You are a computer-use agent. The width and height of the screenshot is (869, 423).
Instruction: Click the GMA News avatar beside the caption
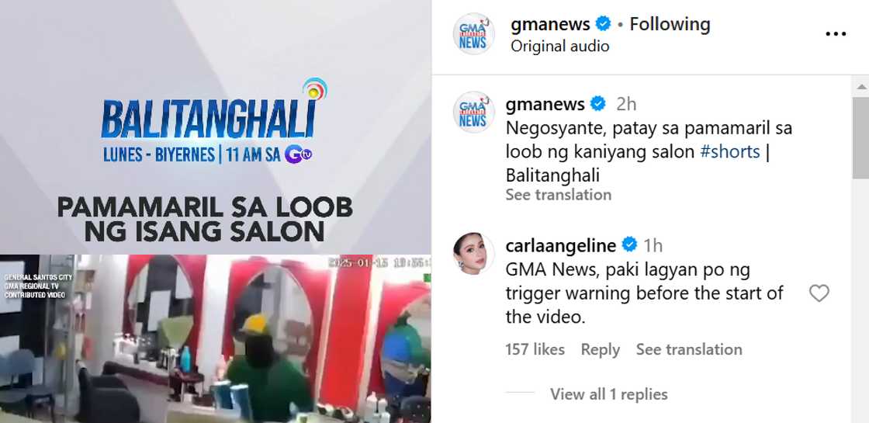click(x=473, y=112)
